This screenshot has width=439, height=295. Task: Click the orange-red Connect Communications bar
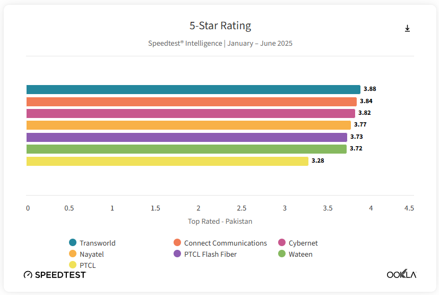click(191, 102)
